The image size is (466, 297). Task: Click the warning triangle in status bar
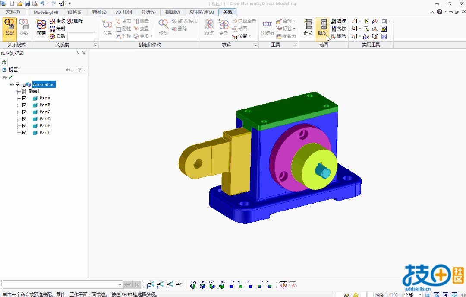click(356, 294)
